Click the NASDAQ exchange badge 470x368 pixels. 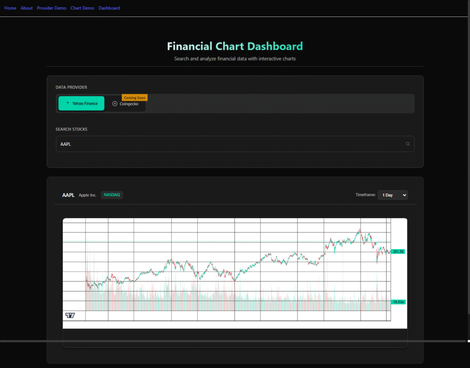coord(112,195)
